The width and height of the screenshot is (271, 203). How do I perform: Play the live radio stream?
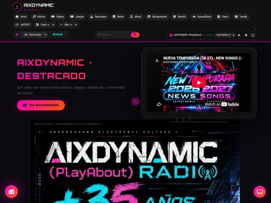[x=239, y=35]
